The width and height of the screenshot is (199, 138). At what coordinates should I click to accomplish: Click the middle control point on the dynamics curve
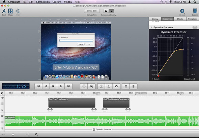[171, 55]
